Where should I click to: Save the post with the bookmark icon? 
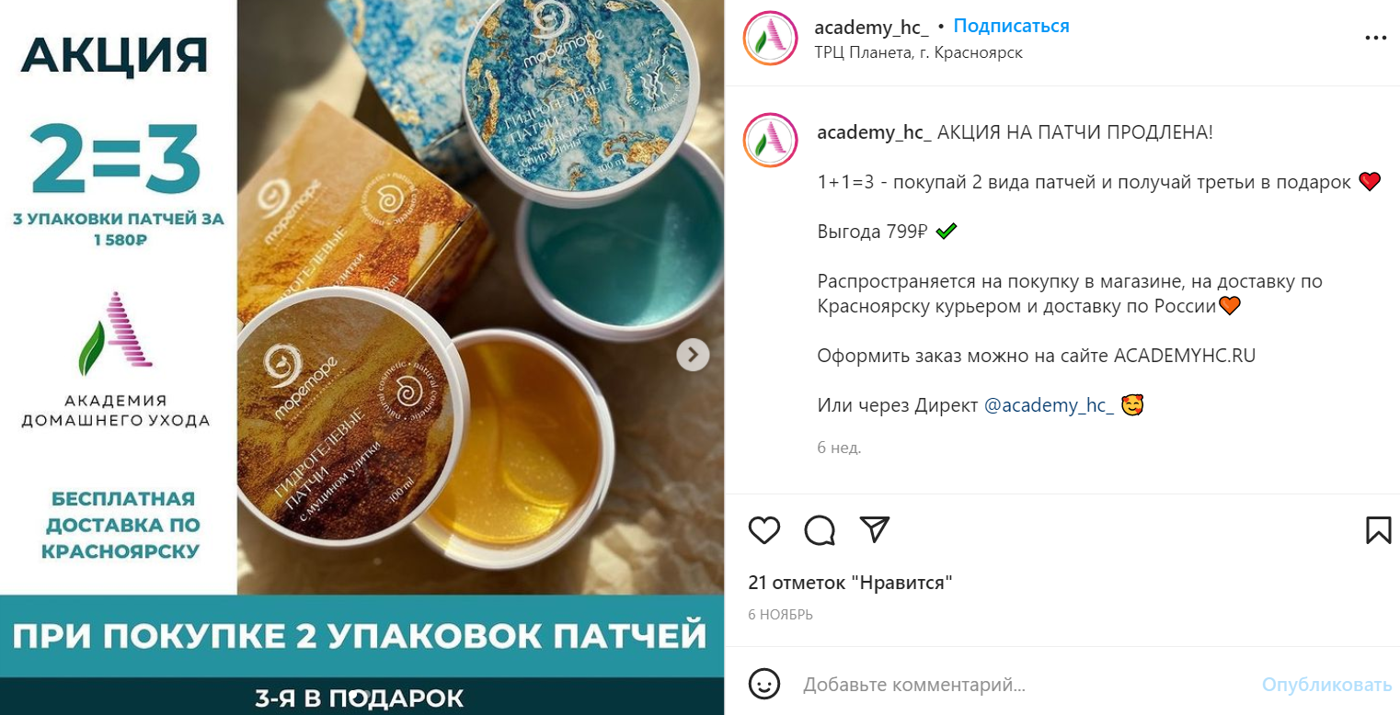pyautogui.click(x=1378, y=529)
